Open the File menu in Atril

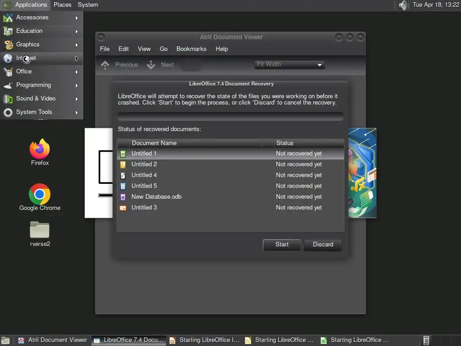point(104,49)
